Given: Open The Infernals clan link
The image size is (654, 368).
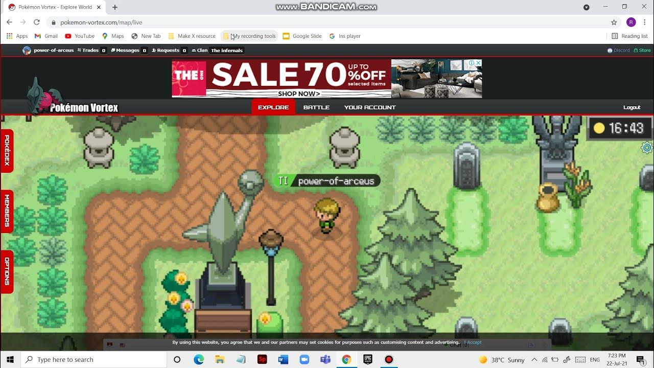Looking at the screenshot, I should (x=227, y=50).
